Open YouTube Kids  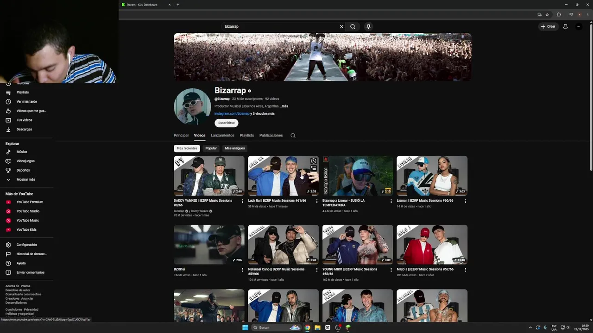[x=26, y=230]
